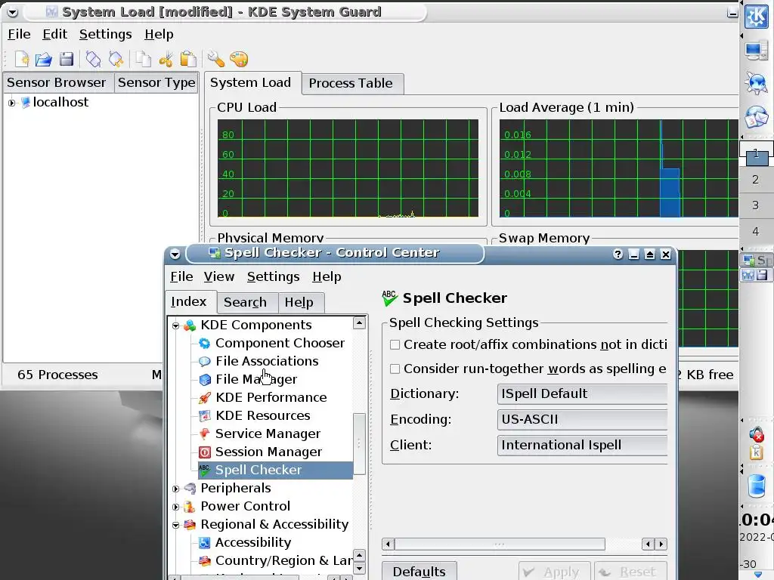Click the blue trash can panel icon
This screenshot has width=774, height=580.
(756, 486)
